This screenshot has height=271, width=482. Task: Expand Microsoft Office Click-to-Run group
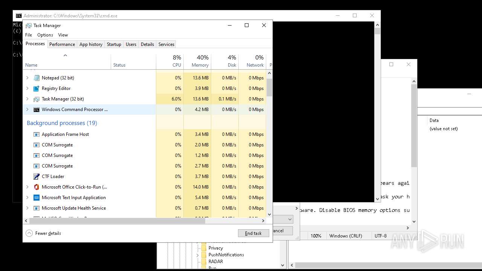pos(27,187)
